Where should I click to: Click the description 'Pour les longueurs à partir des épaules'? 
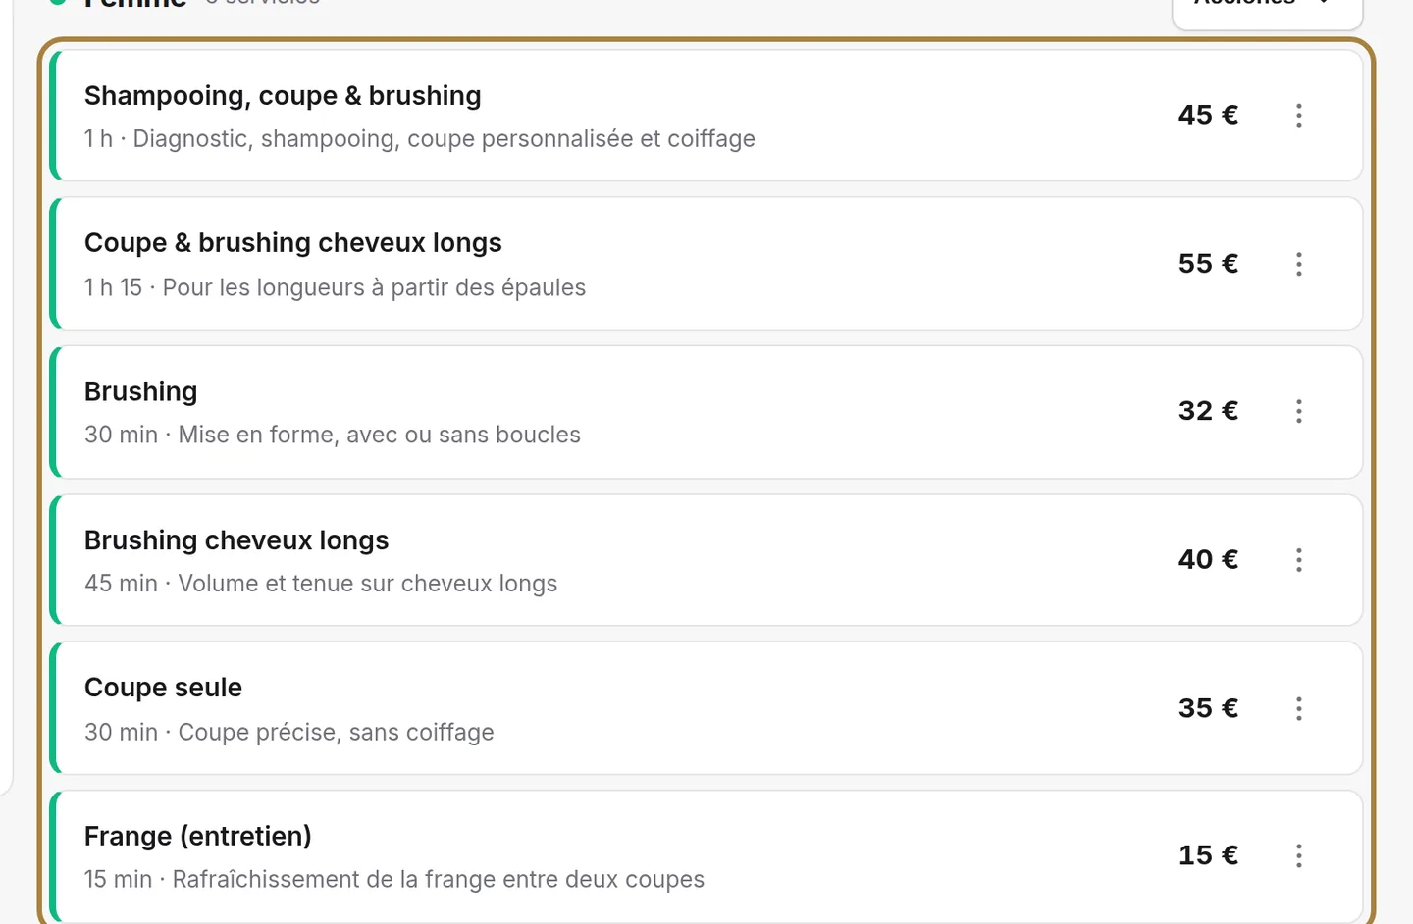click(x=374, y=288)
